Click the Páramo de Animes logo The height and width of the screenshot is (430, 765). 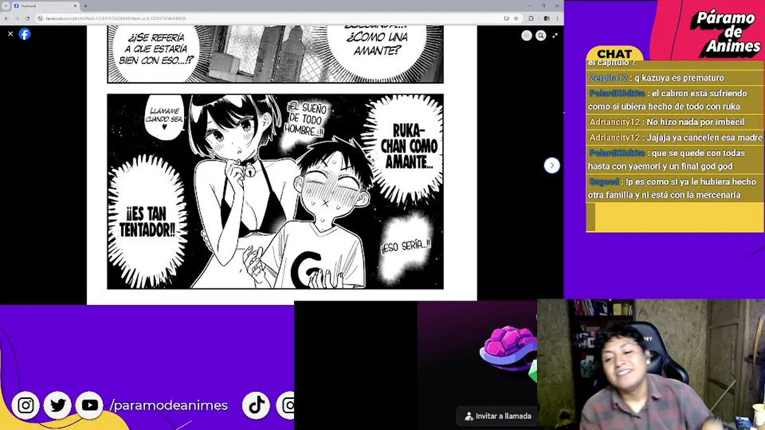click(x=725, y=33)
